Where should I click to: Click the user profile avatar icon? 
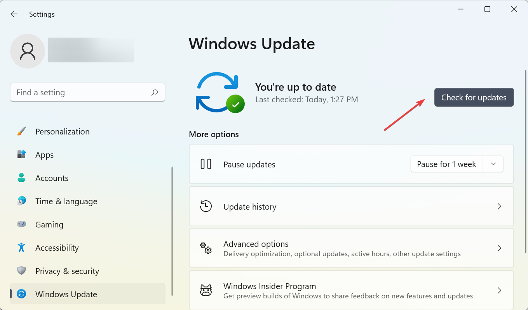point(28,51)
